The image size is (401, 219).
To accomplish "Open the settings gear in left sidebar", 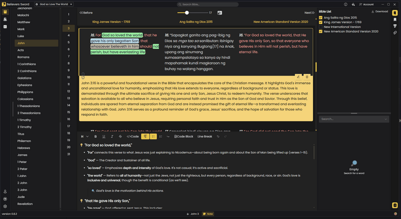I will (5, 206).
